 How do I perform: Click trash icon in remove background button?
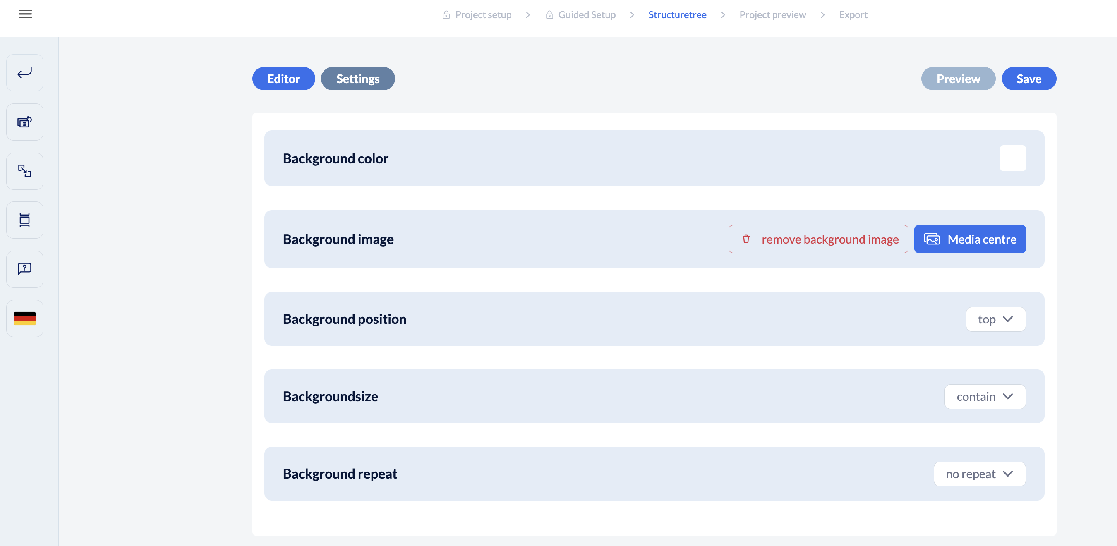746,239
